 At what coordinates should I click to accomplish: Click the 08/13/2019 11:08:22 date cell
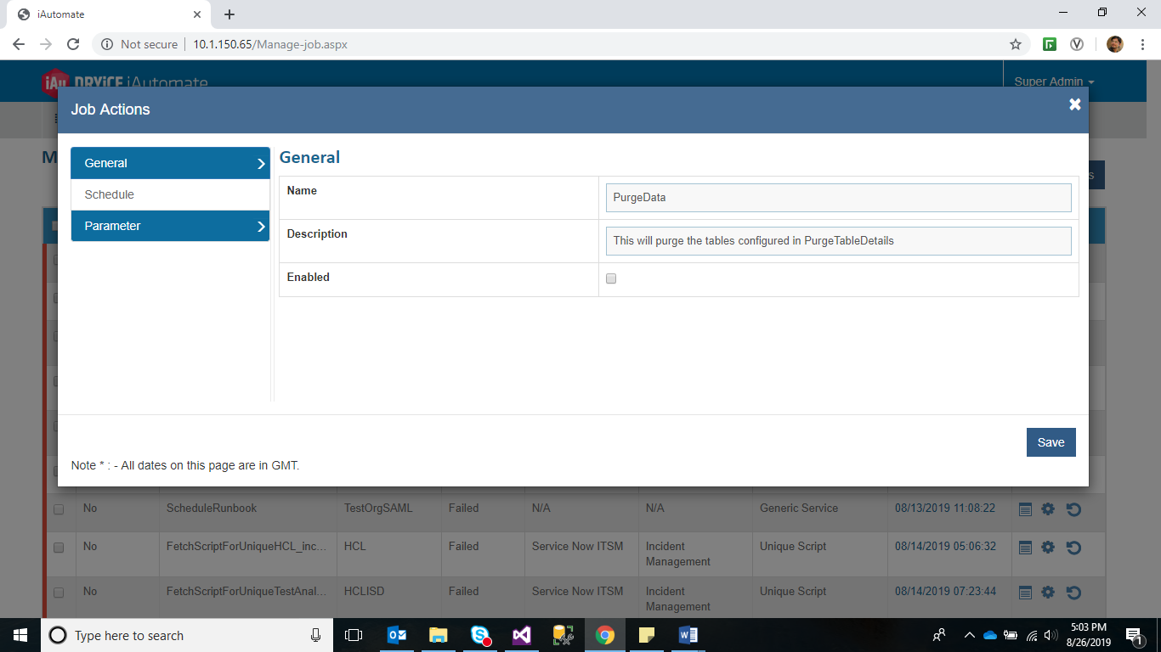point(944,508)
